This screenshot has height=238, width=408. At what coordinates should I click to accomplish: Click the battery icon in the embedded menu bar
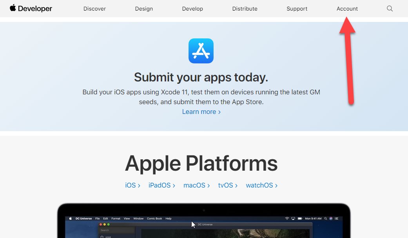pyautogui.click(x=300, y=218)
